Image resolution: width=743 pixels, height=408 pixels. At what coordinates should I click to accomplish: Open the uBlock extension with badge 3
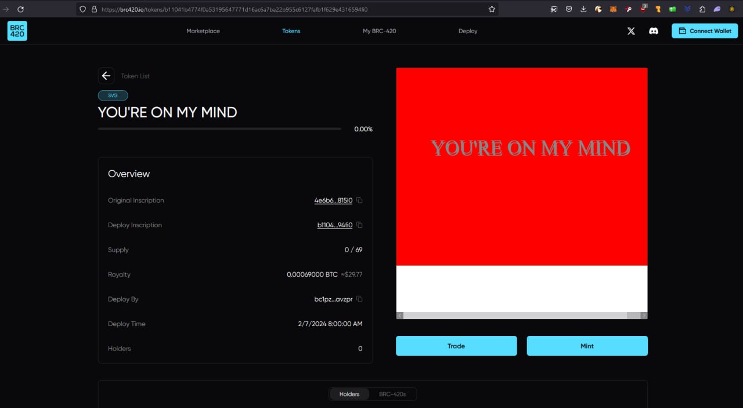coord(643,9)
